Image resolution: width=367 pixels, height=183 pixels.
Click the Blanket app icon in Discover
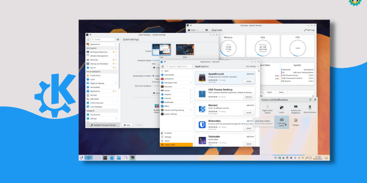(x=202, y=109)
